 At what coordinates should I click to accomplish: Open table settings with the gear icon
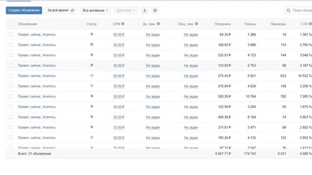[155, 10]
